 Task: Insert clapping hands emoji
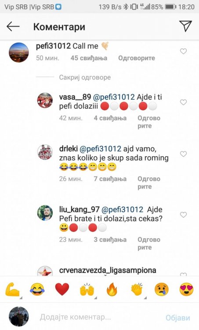tap(137, 290)
